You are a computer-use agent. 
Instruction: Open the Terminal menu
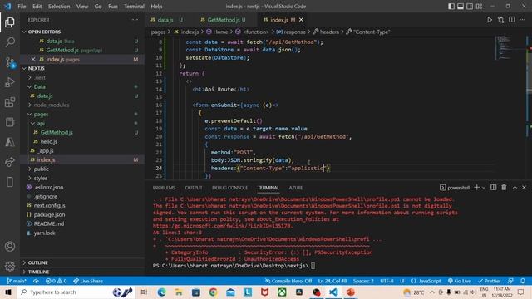click(134, 7)
